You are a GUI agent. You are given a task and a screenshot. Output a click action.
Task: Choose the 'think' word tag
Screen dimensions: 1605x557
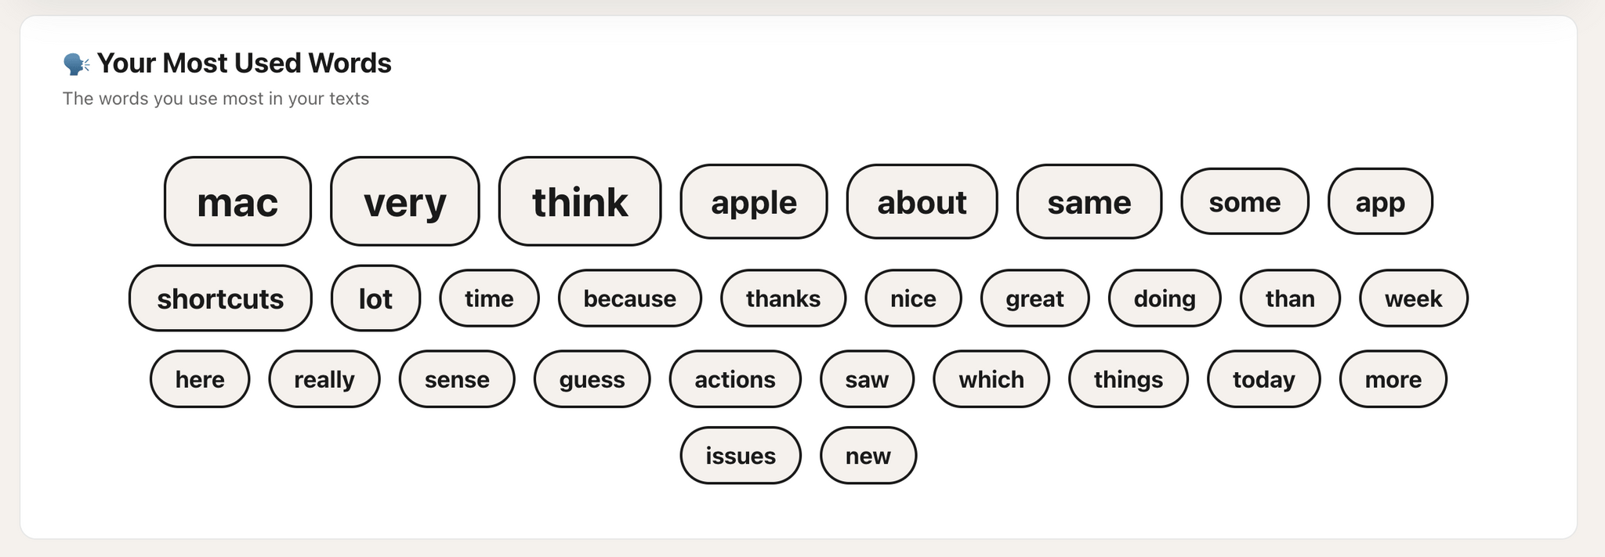[x=580, y=202]
